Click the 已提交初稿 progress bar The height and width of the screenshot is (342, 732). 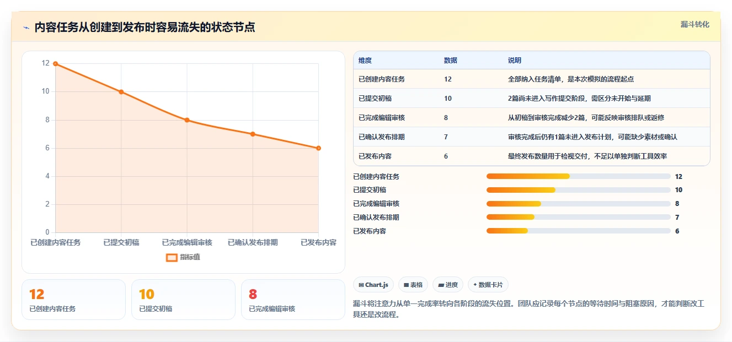(x=579, y=190)
